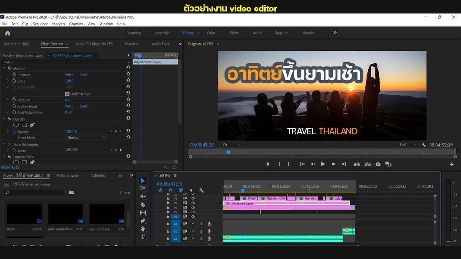The width and height of the screenshot is (461, 259).
Task: Select the Ripple Edit tool
Action: pyautogui.click(x=143, y=196)
